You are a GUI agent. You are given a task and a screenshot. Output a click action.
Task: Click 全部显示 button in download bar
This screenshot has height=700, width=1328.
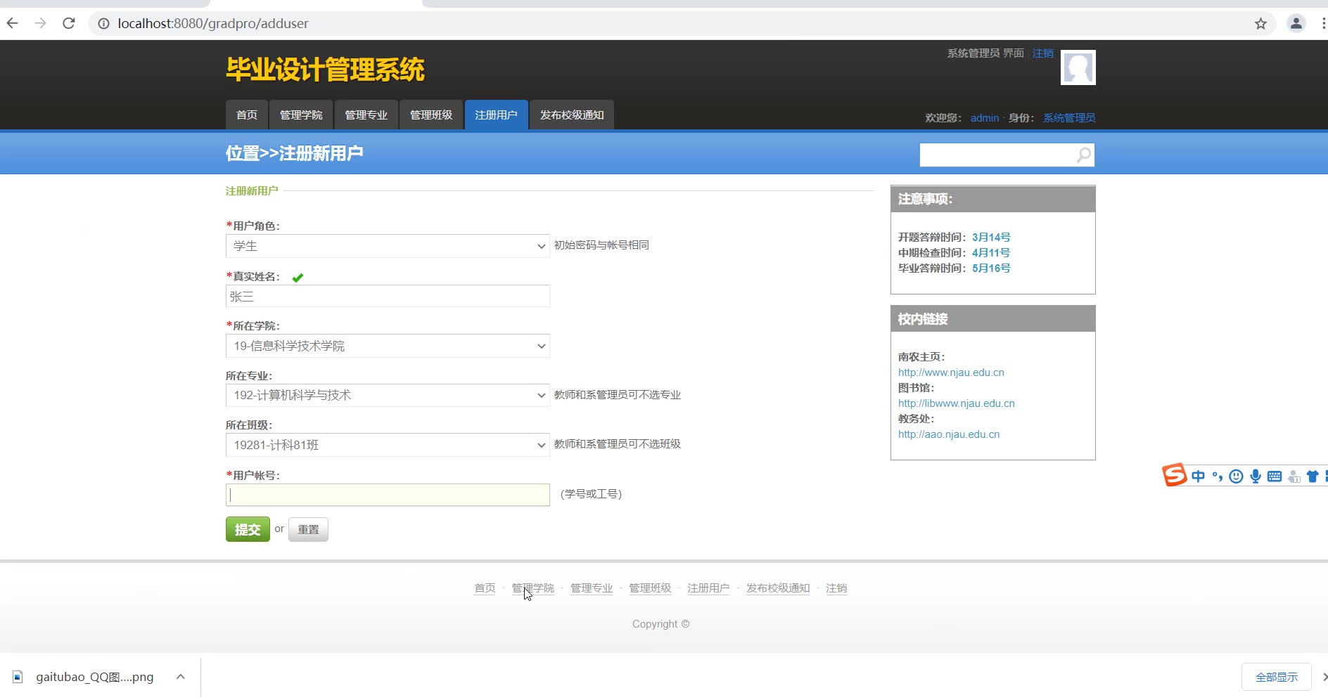[x=1277, y=677]
